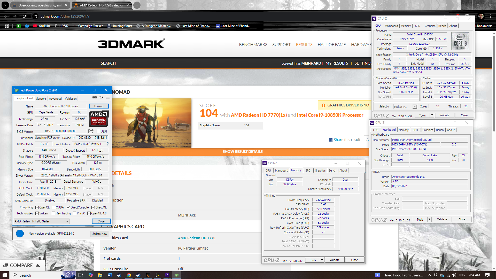Expand the COMPARE panel arrow
Screen dimensions: 496x279
(38, 265)
